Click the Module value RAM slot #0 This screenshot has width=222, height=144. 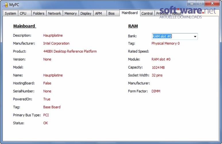[x=161, y=59]
